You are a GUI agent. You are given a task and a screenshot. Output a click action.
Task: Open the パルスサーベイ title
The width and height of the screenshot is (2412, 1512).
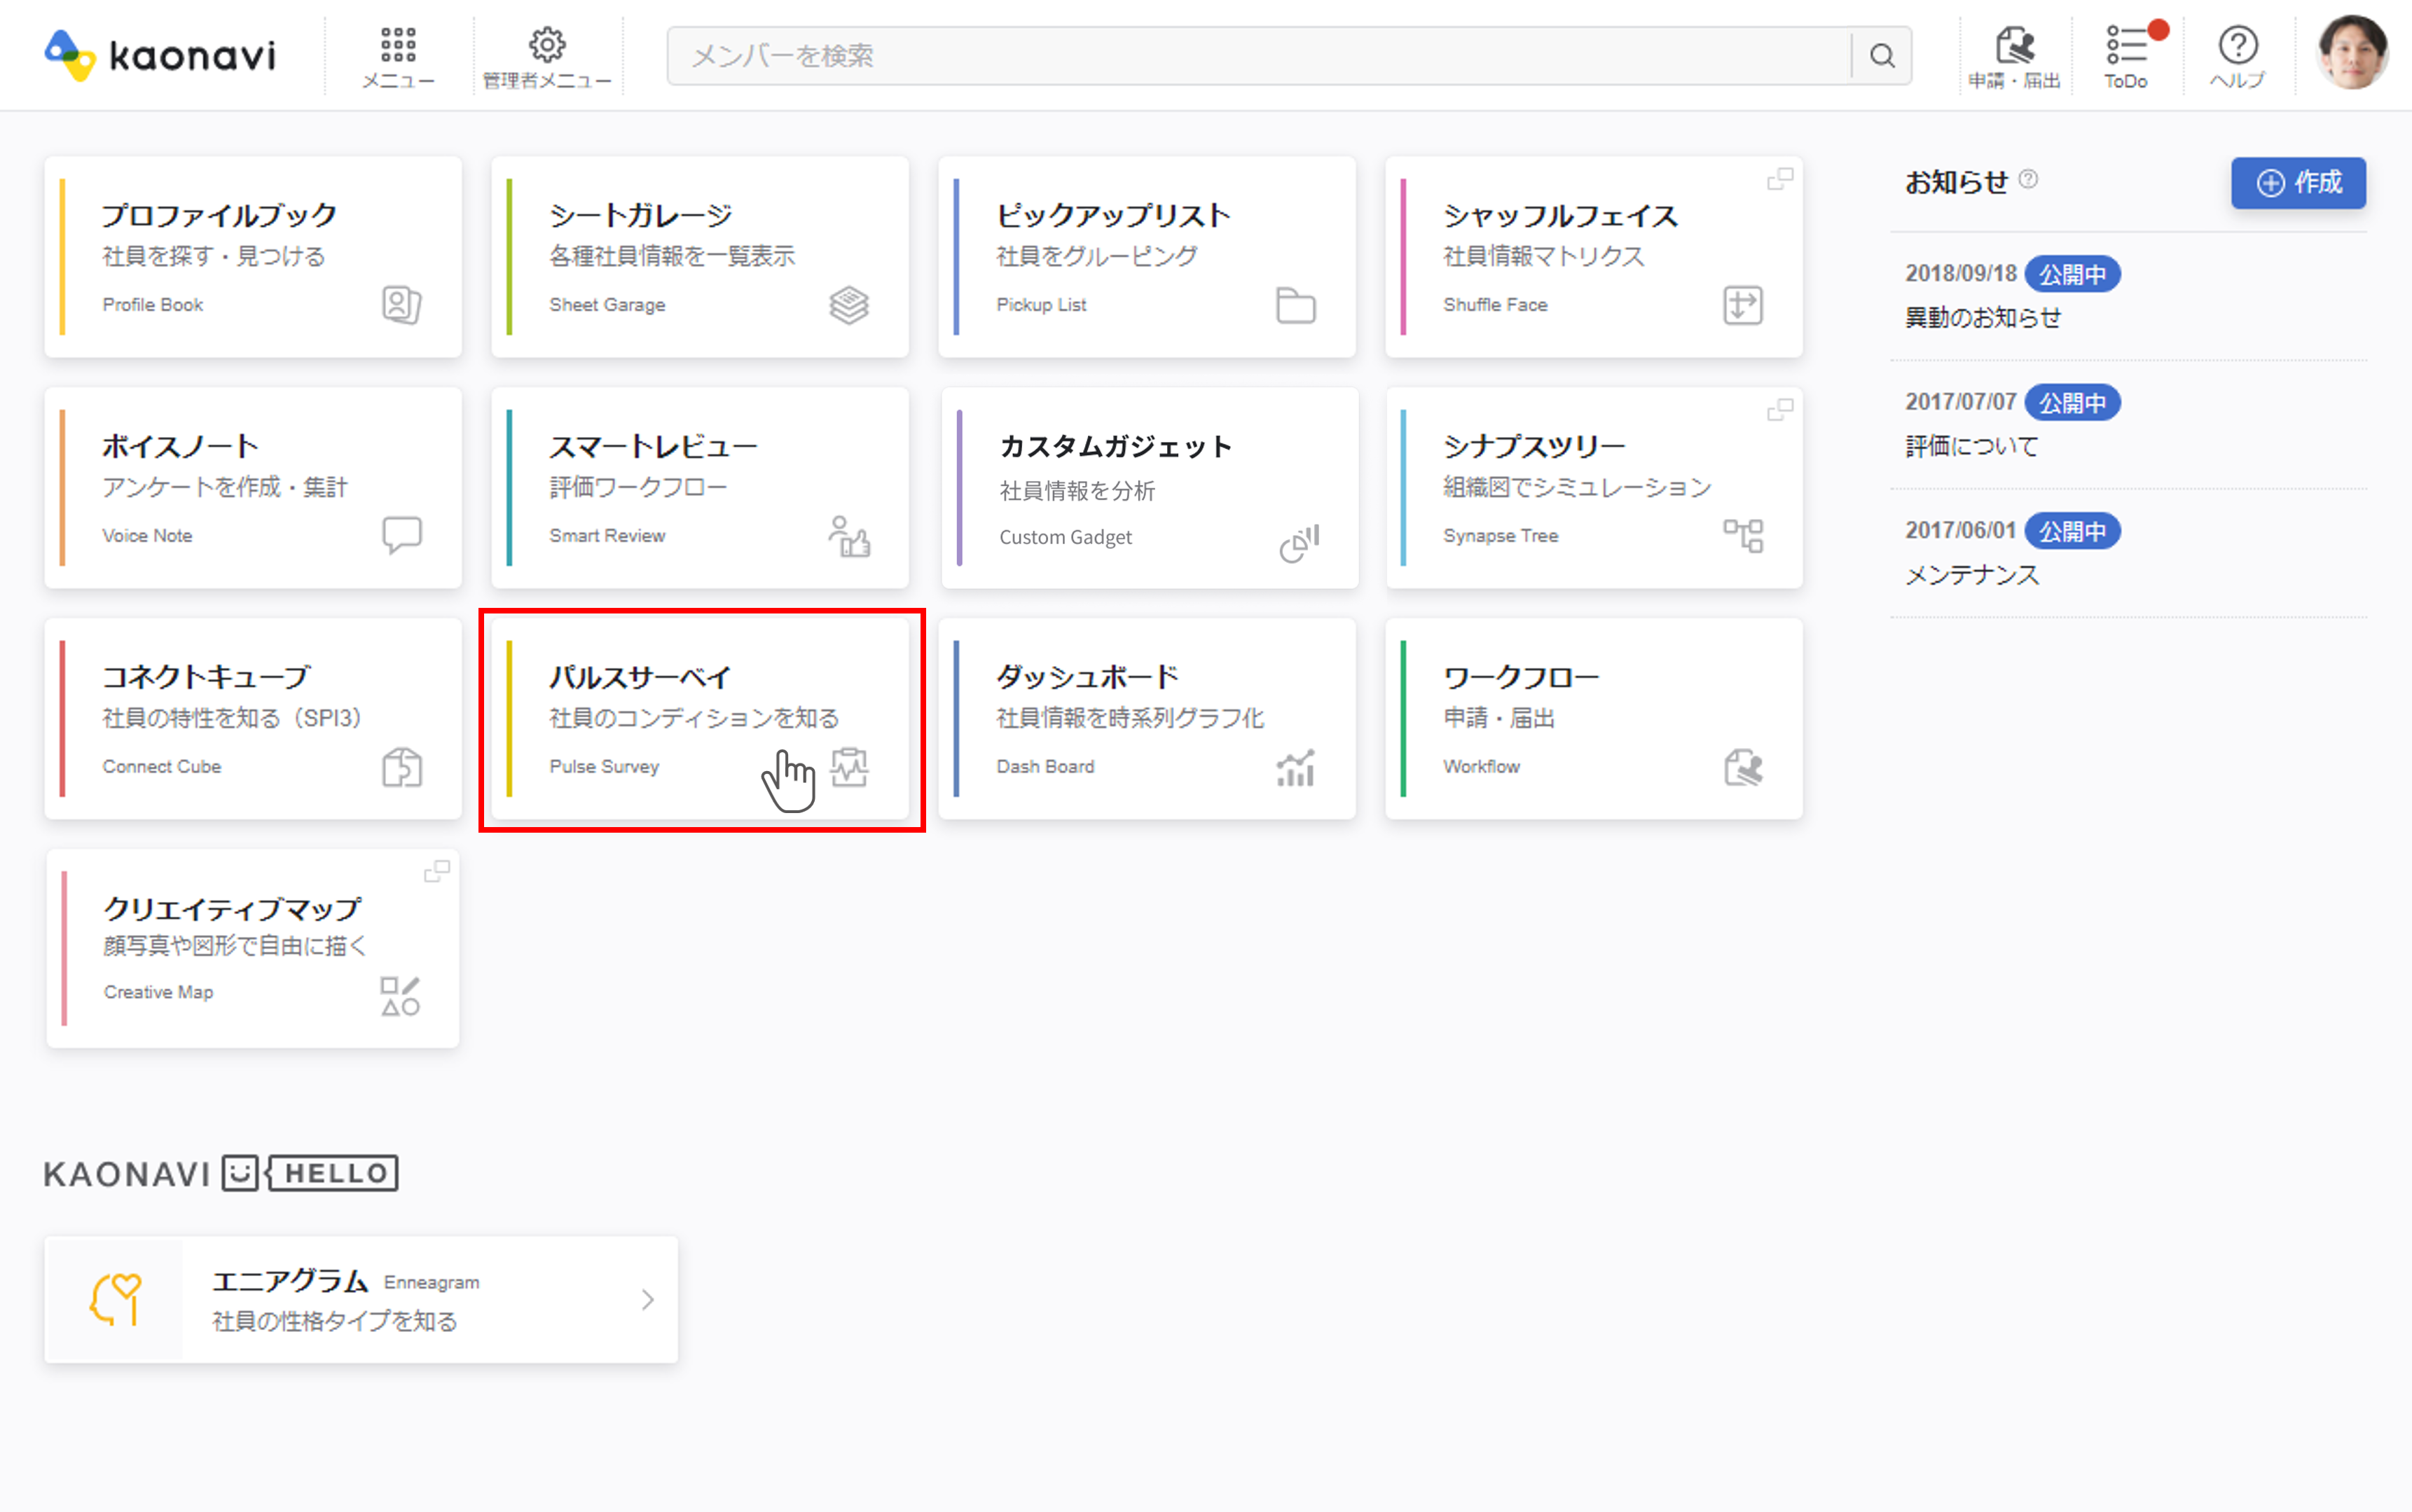click(x=640, y=677)
